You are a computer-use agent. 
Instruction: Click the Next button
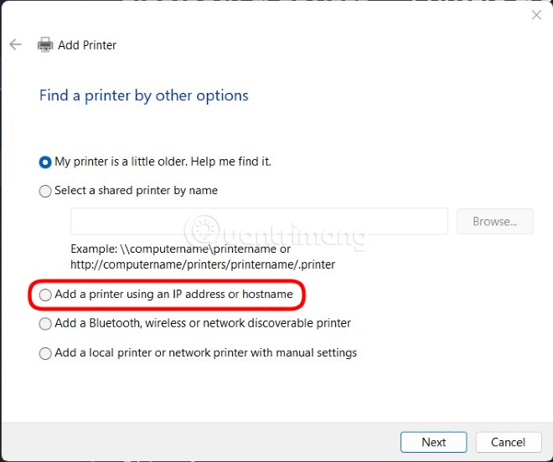pyautogui.click(x=433, y=442)
